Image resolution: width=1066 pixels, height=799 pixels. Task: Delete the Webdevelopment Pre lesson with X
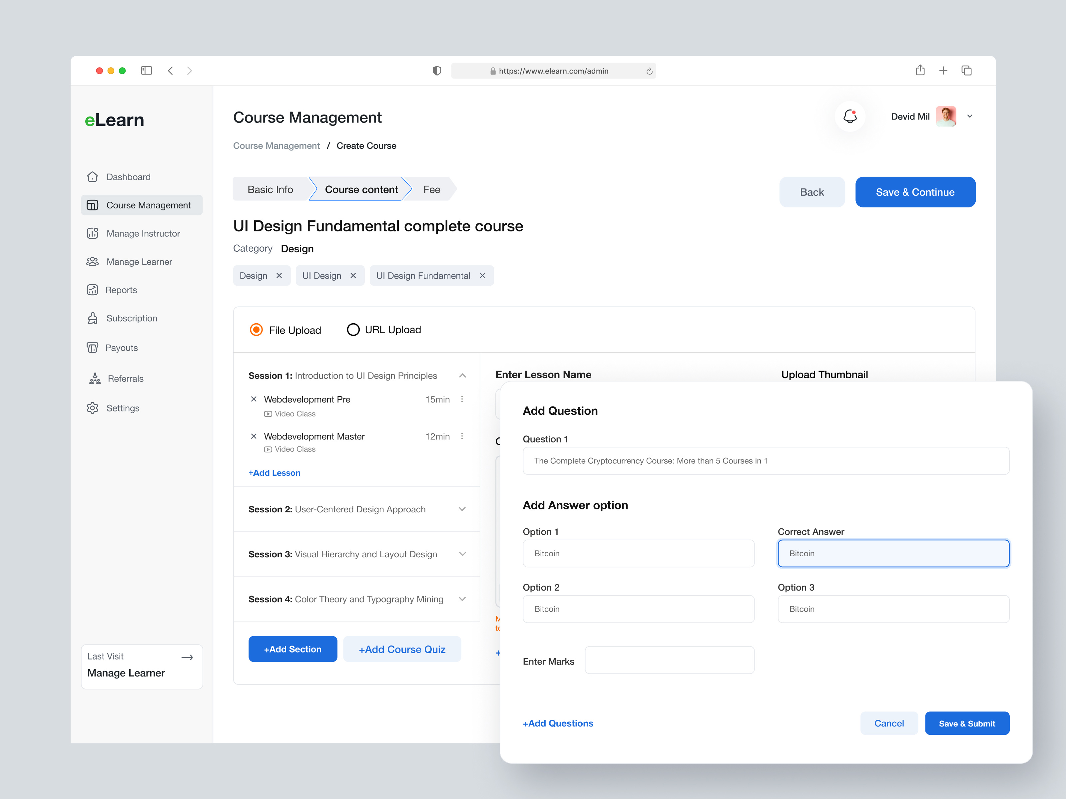click(x=254, y=399)
